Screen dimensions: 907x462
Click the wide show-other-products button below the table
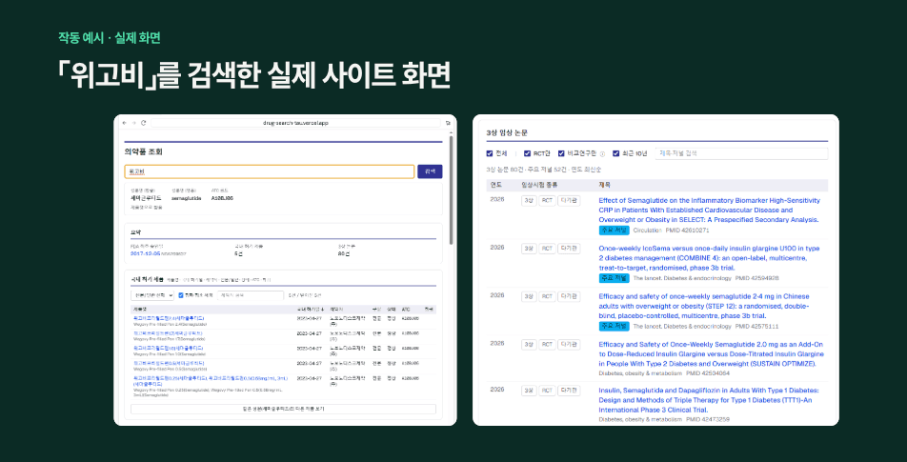coord(284,409)
